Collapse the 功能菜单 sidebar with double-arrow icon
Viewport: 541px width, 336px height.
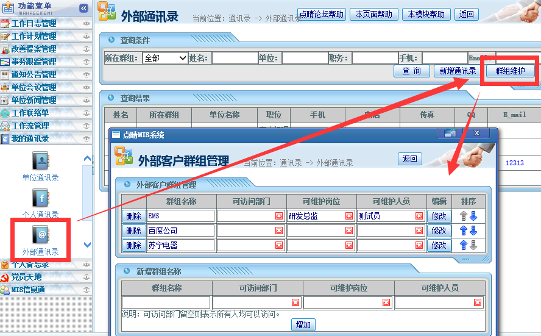[84, 8]
